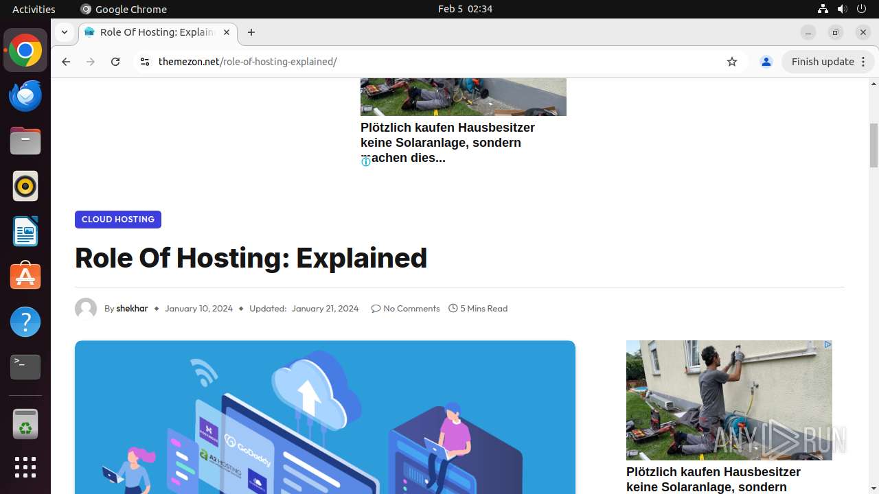Open new tab with plus button
Screen dimensions: 879x494
point(251,32)
